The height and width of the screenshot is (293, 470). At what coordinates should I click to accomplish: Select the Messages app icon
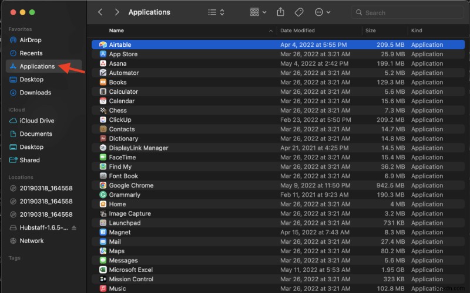(x=103, y=260)
